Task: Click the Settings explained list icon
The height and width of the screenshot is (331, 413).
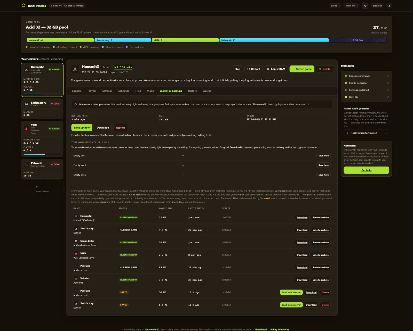Action: [346, 90]
